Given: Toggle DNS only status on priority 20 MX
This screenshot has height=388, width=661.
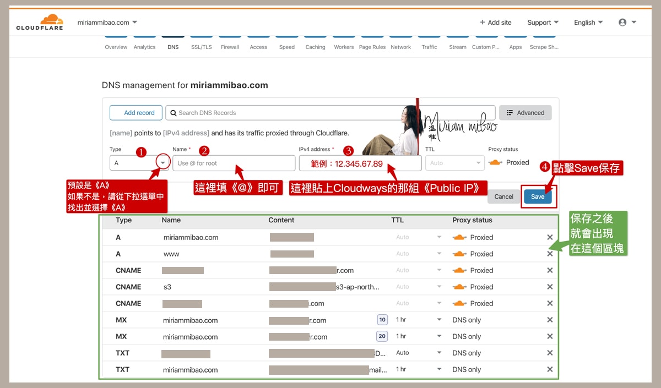Looking at the screenshot, I should point(467,336).
